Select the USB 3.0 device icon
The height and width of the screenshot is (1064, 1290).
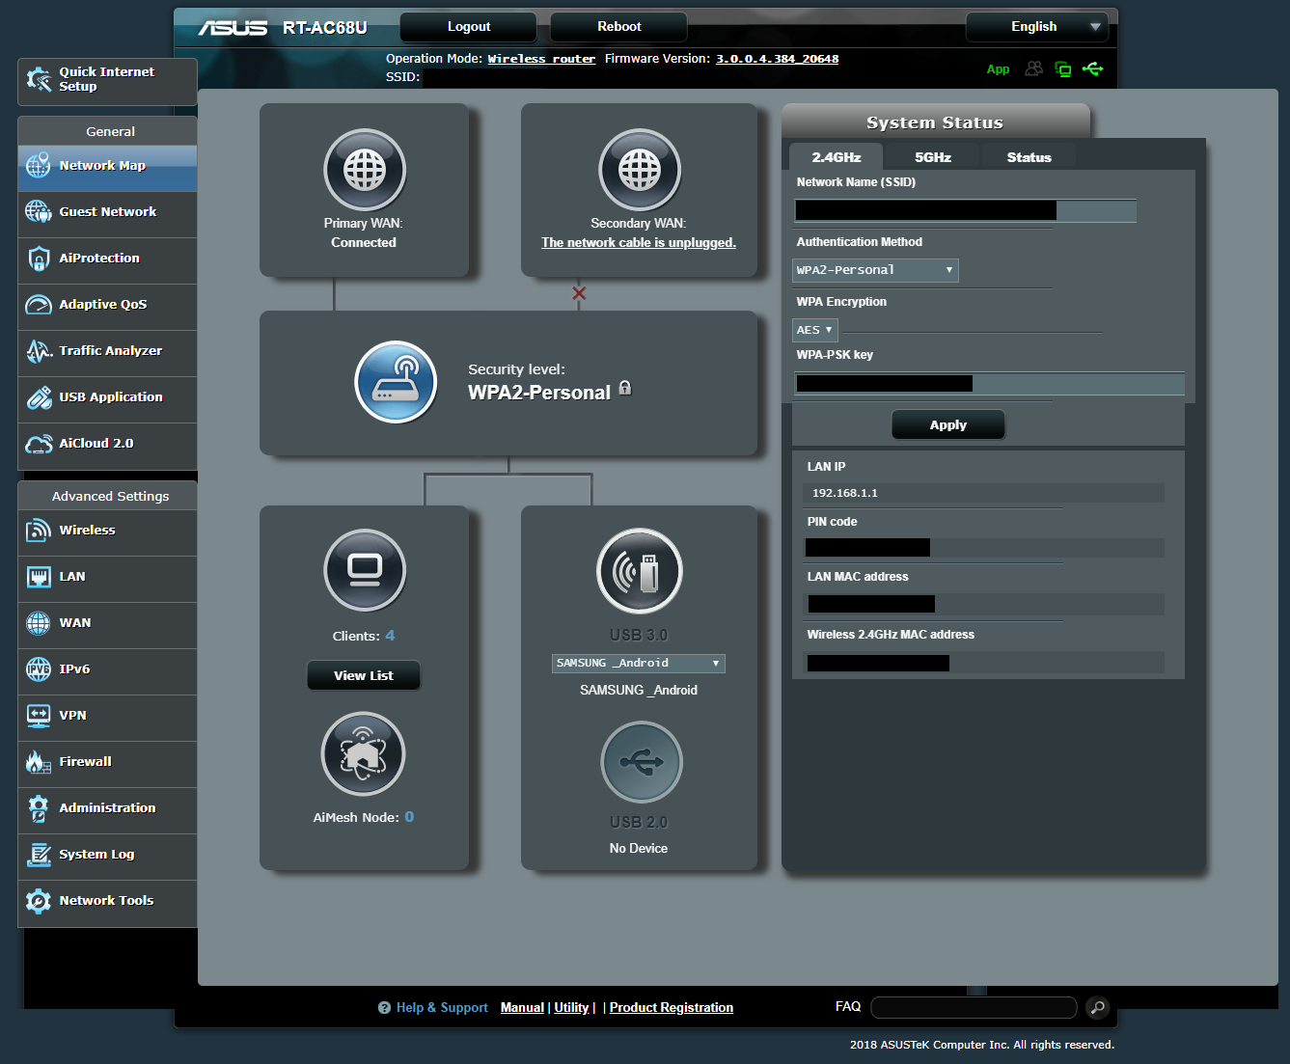(640, 570)
